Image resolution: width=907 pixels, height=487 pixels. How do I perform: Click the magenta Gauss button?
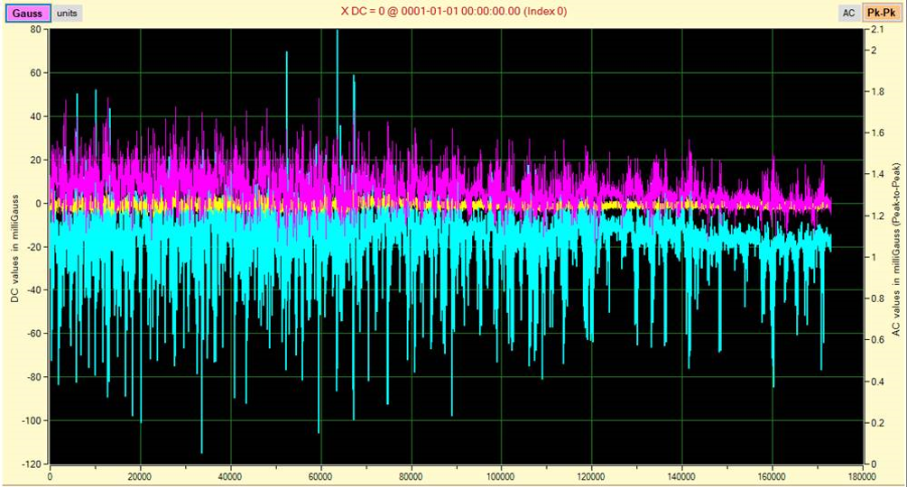pos(26,13)
